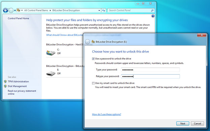The width and height of the screenshot is (210, 131).
Task: Enable Use my smart card to unlock the drive
Action: 93,83
